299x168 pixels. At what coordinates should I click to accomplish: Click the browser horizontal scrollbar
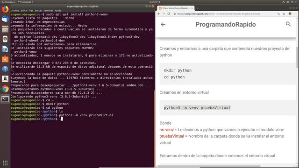(x=209, y=166)
